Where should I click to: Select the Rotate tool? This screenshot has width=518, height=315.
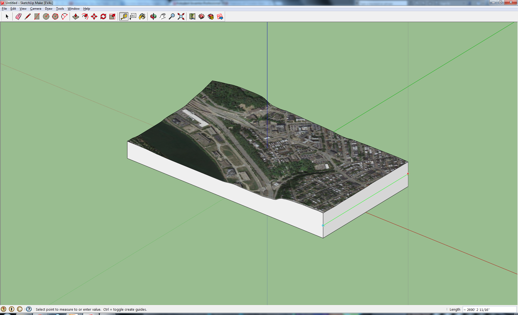(x=103, y=16)
